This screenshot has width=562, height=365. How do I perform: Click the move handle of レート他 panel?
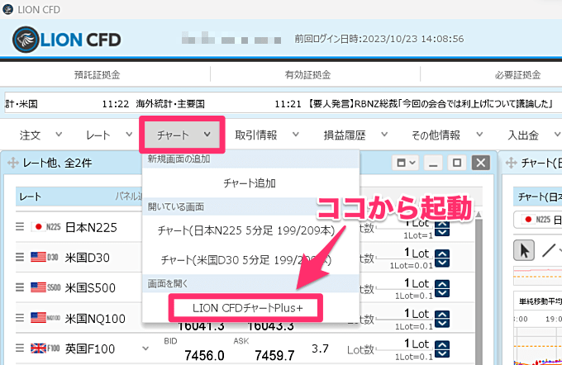[12, 163]
